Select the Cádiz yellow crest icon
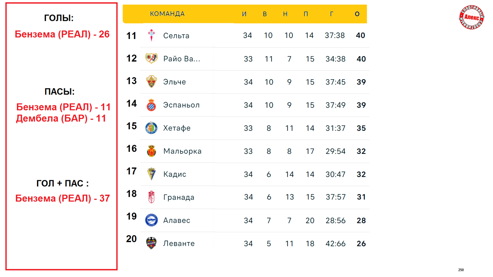 151,174
